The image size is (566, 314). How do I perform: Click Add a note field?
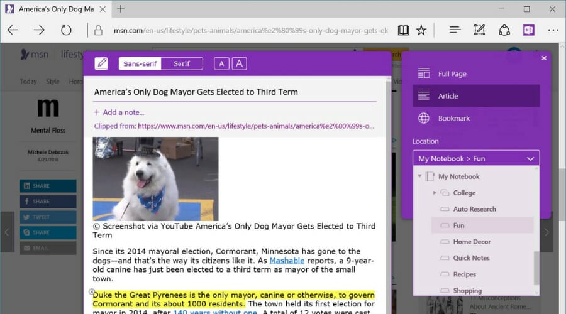[x=119, y=112]
